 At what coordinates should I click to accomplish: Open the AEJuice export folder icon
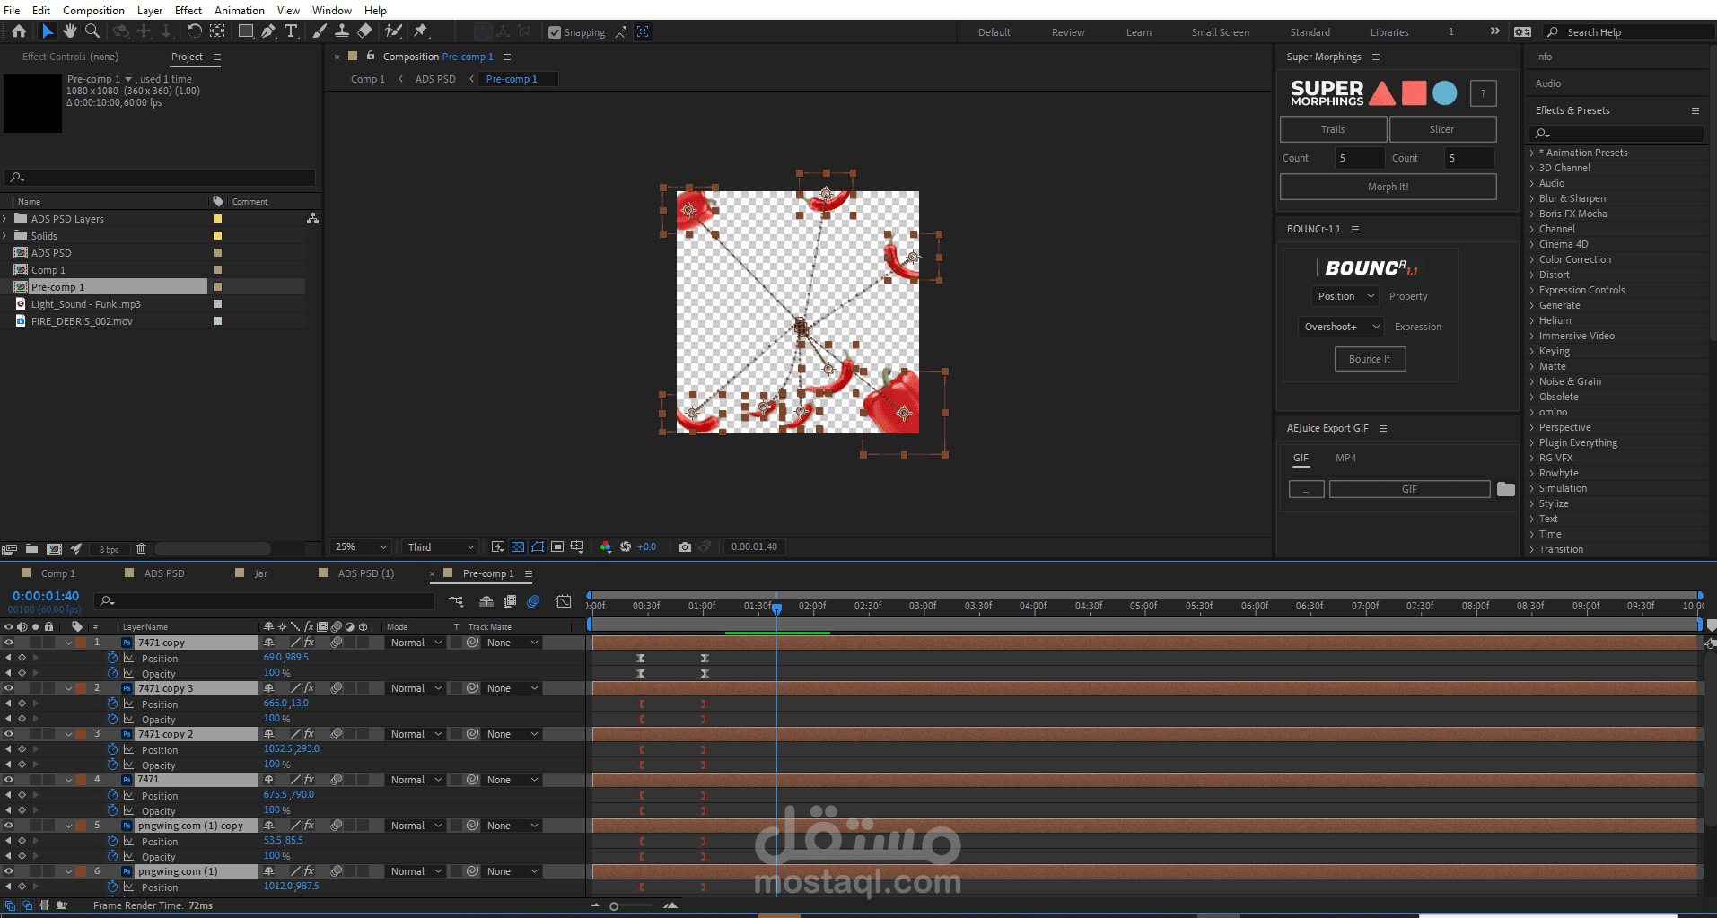[1506, 489]
